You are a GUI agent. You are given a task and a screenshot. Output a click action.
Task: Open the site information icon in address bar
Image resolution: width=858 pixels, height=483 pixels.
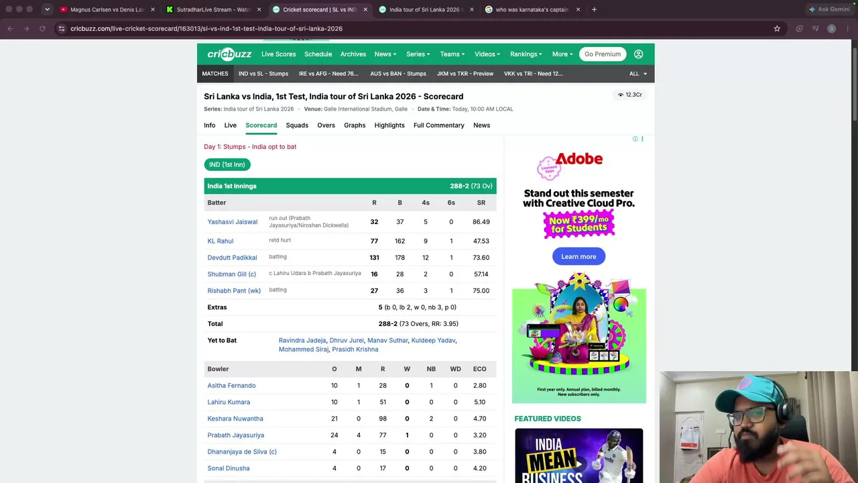[x=61, y=29]
